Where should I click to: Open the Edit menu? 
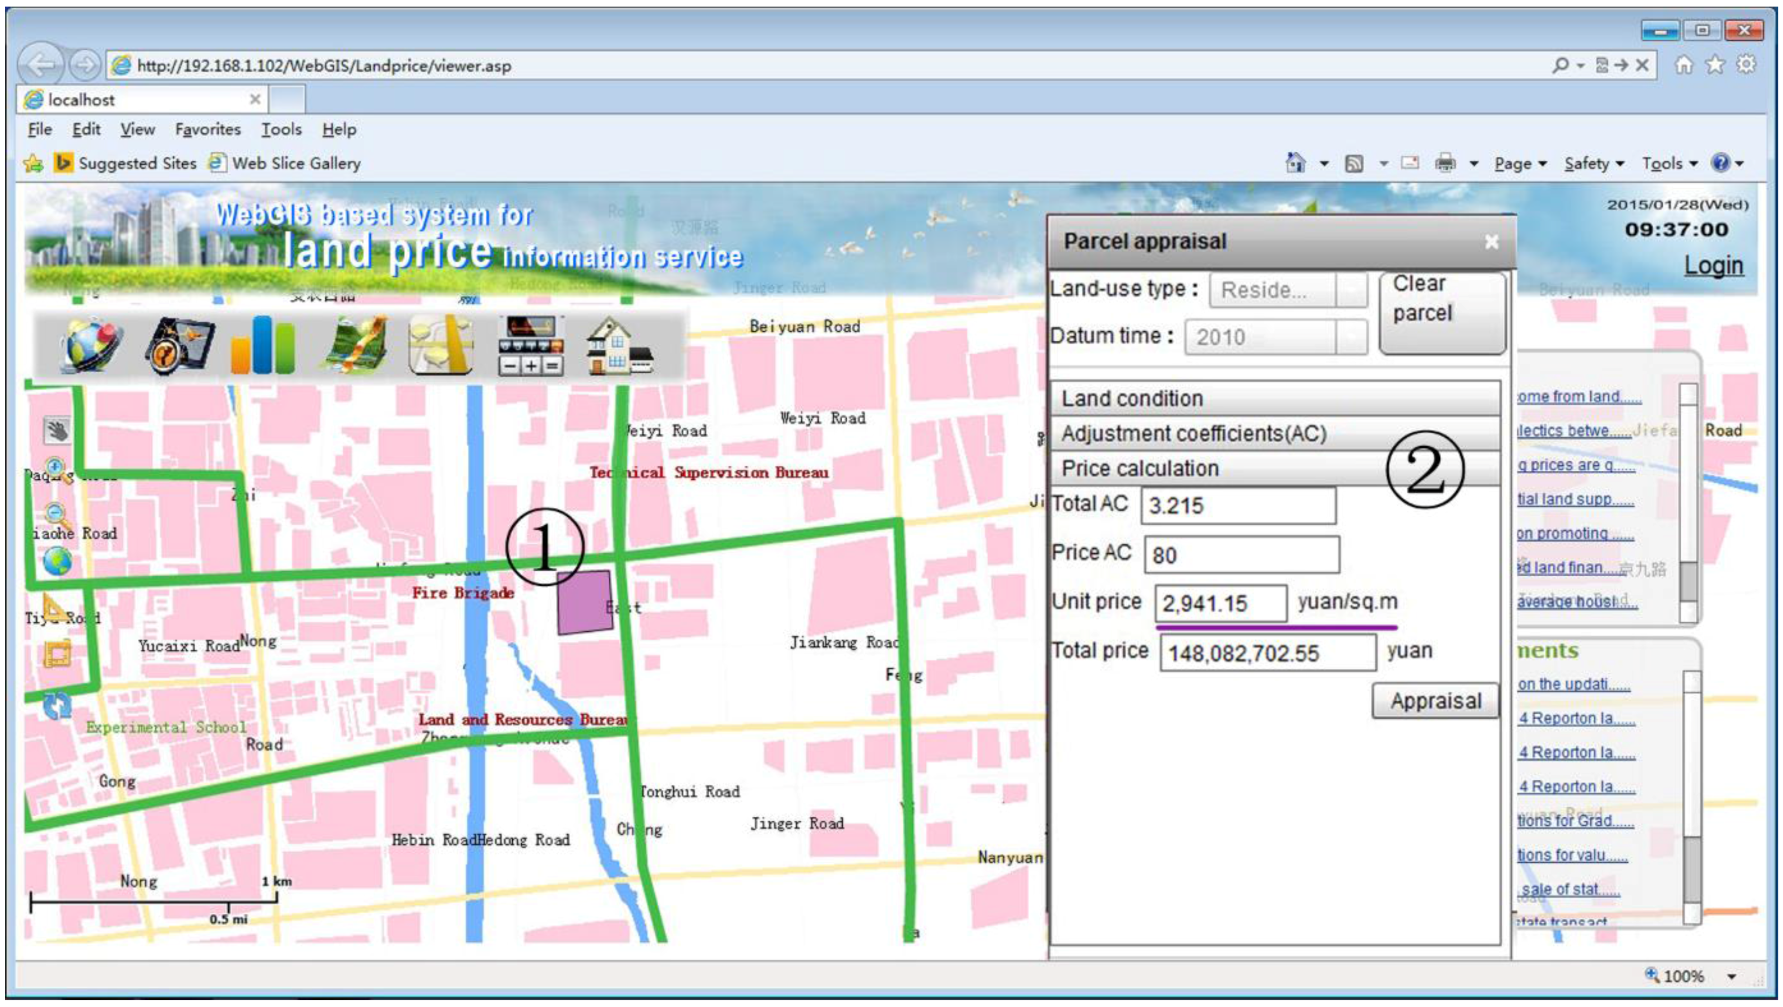pos(86,129)
